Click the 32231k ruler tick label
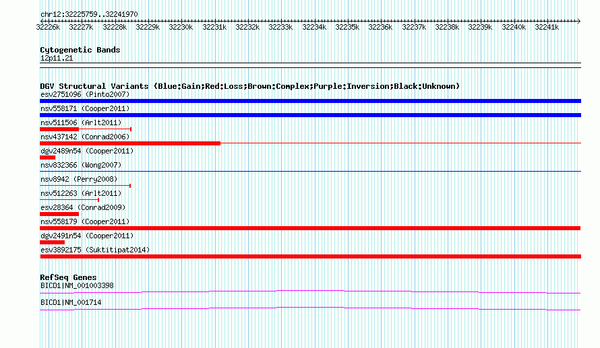 pos(214,27)
